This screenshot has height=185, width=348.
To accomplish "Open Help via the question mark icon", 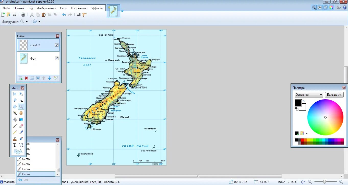I will point(344,7).
